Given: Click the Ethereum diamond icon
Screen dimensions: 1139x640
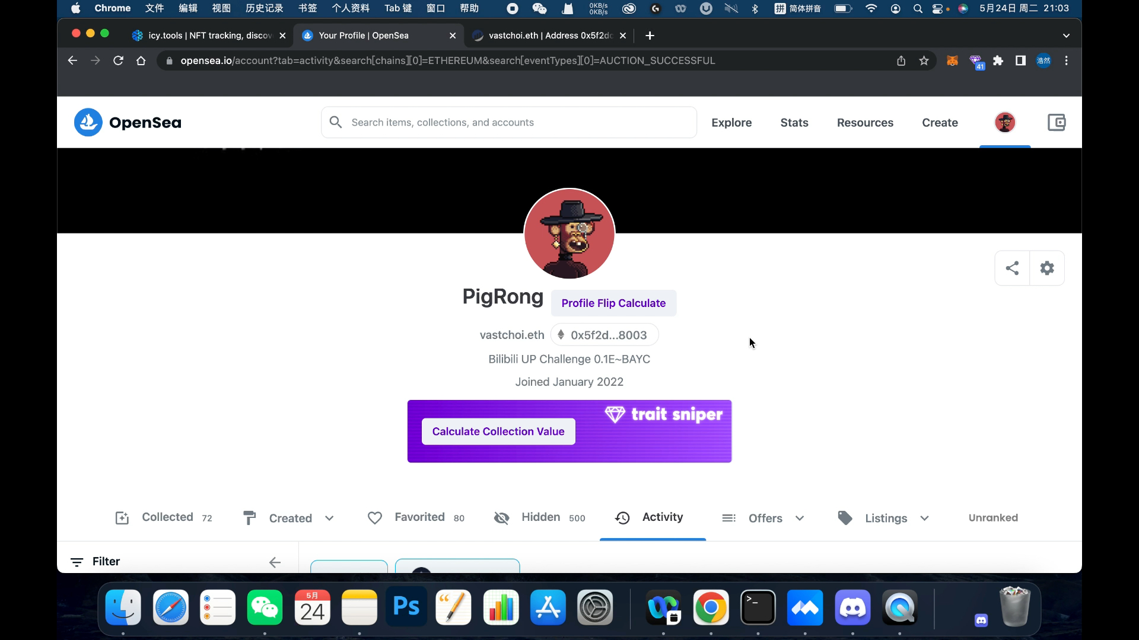Looking at the screenshot, I should (561, 334).
